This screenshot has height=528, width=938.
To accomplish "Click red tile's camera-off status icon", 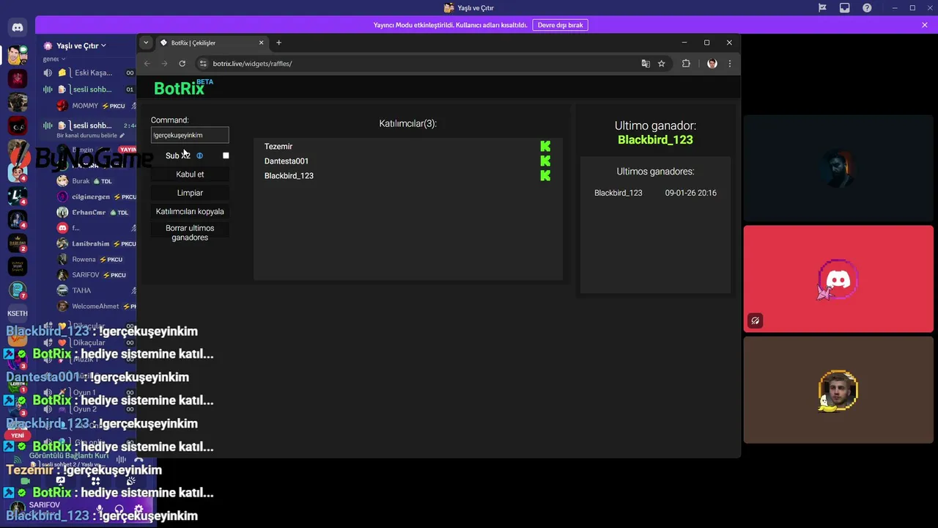I will coord(755,320).
